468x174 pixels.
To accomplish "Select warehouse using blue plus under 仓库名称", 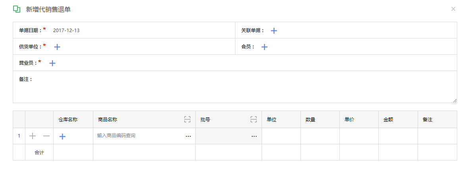I will [62, 136].
